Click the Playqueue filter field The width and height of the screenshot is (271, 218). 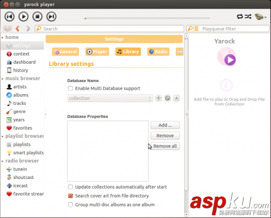(x=228, y=28)
